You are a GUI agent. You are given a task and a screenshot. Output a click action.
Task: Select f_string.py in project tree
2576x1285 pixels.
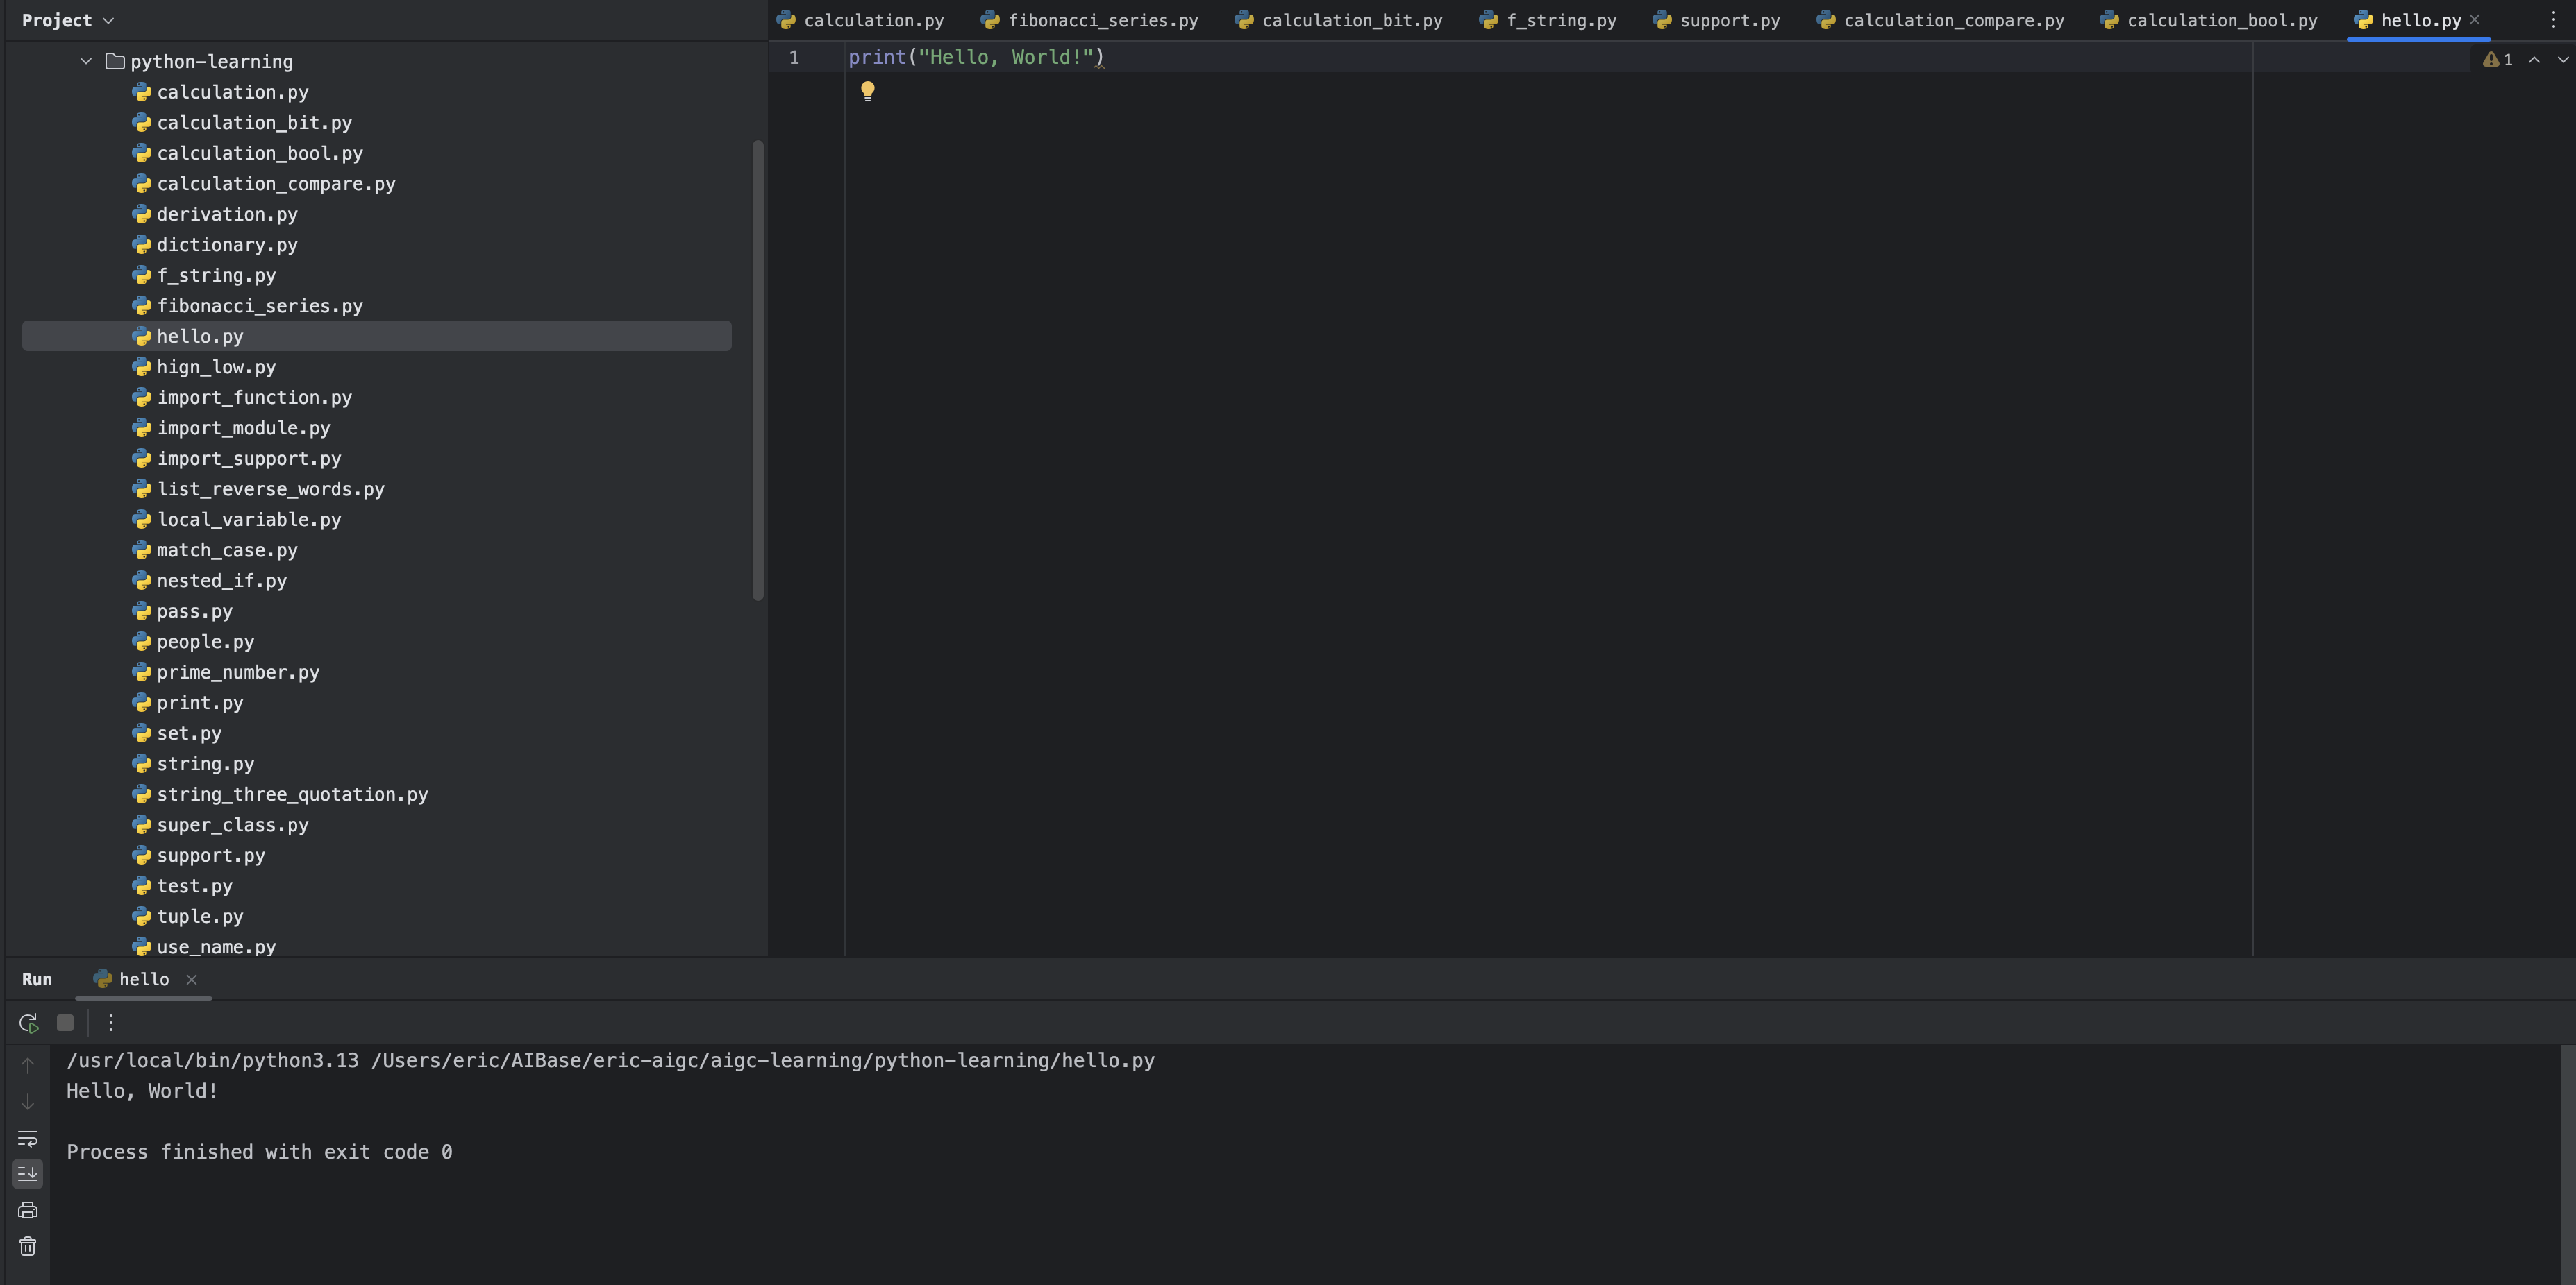[204, 275]
